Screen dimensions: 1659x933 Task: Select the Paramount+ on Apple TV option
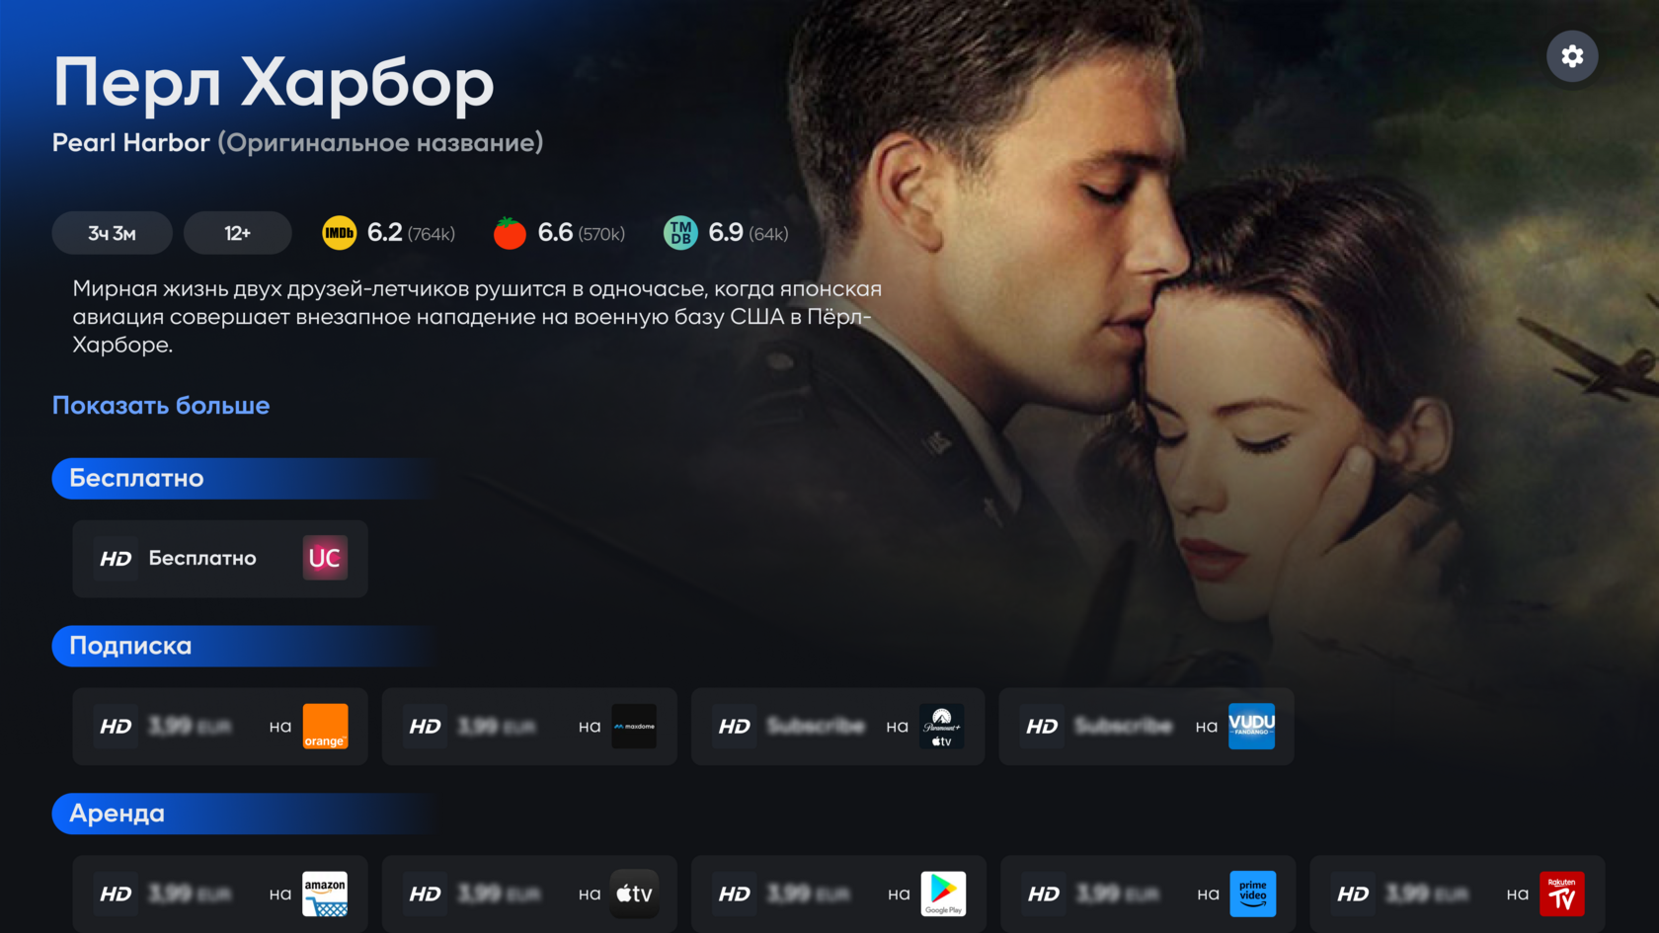(x=838, y=727)
